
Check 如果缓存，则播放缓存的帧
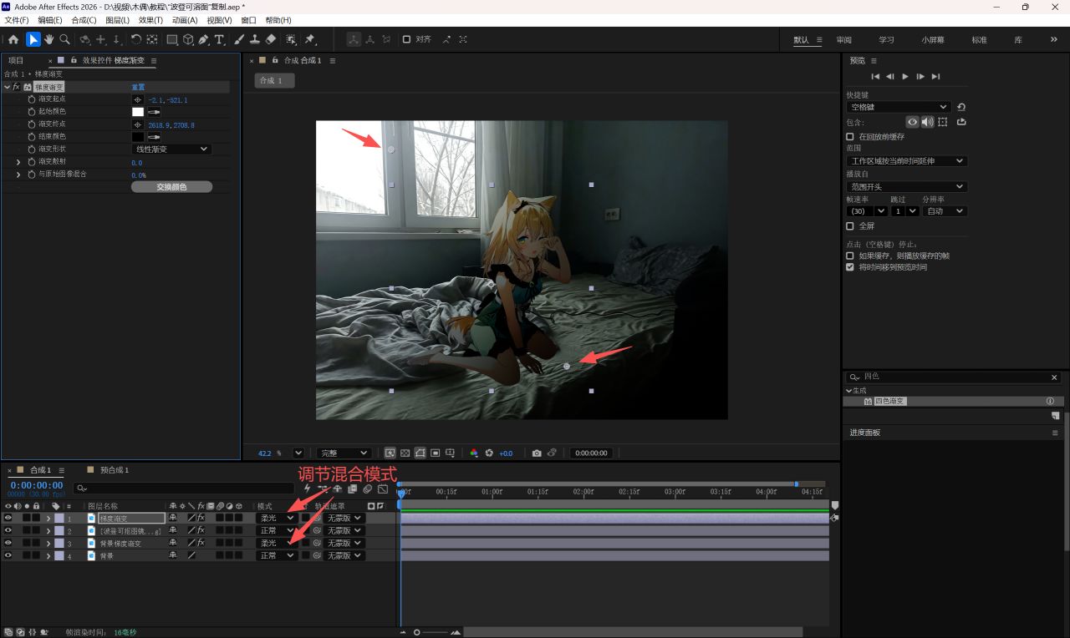pos(850,256)
